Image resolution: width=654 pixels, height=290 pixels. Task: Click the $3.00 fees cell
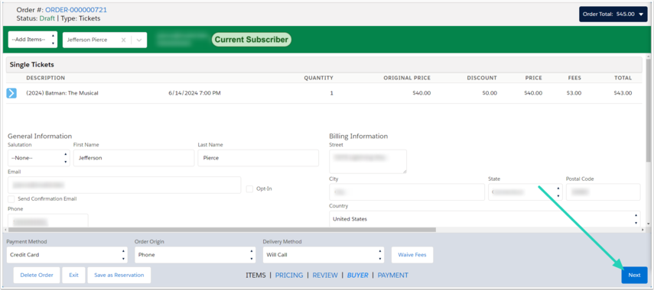[x=574, y=93]
